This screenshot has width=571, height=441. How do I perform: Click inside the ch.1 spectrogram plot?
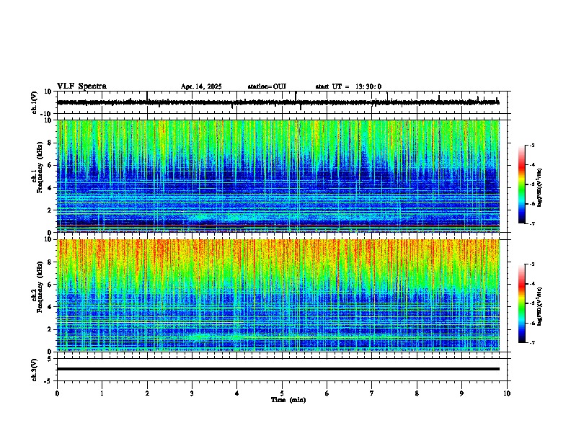(278, 176)
